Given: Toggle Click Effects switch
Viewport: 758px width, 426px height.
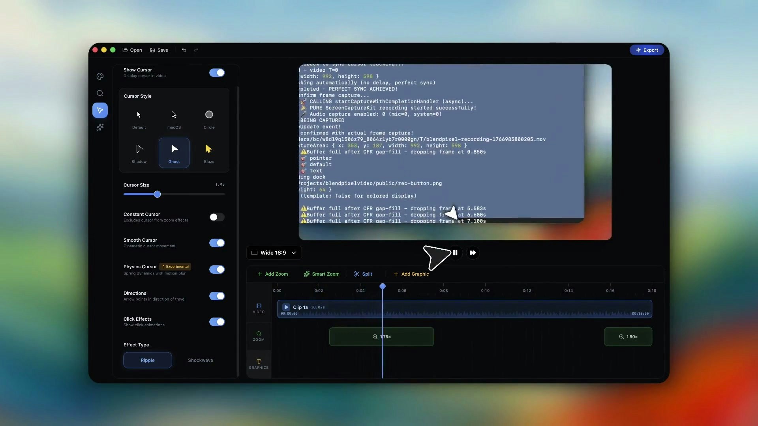Looking at the screenshot, I should [217, 322].
